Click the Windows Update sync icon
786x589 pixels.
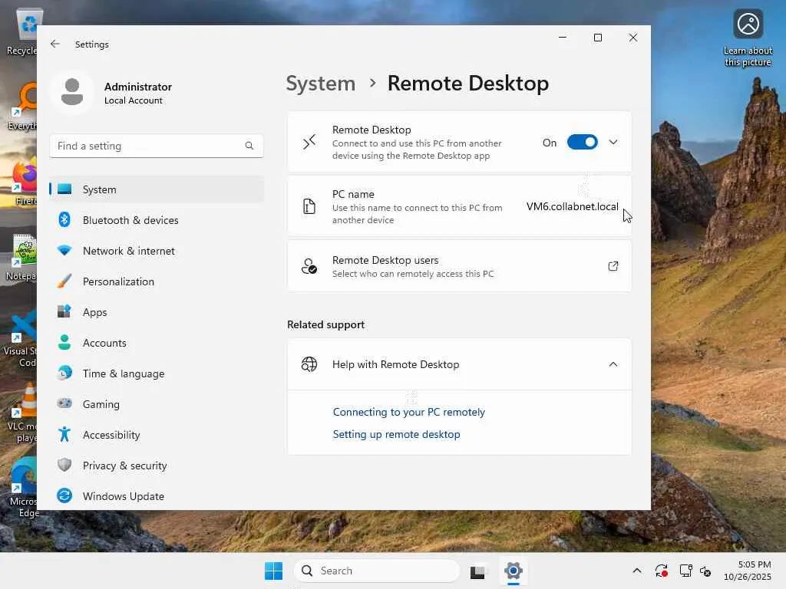coord(64,496)
